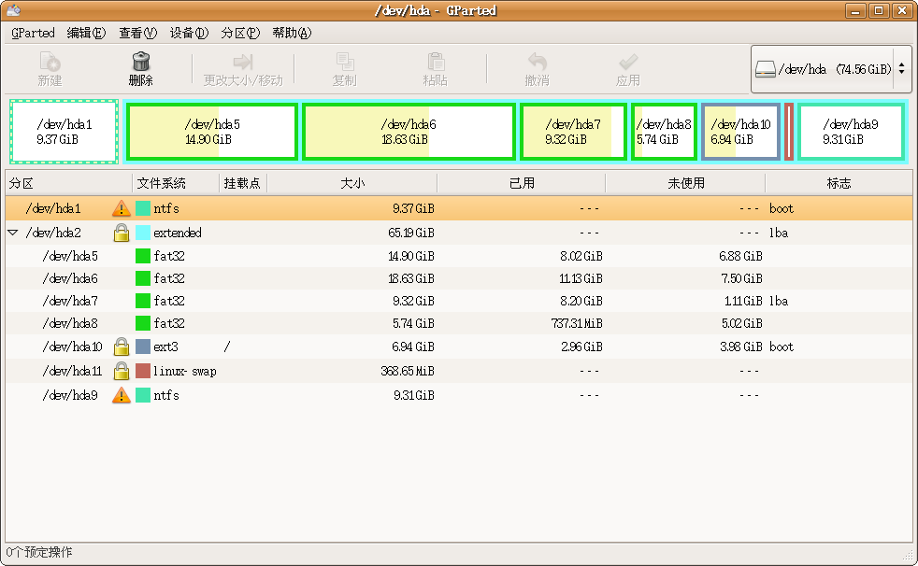Open the GParted menu
The height and width of the screenshot is (566, 918).
[33, 33]
